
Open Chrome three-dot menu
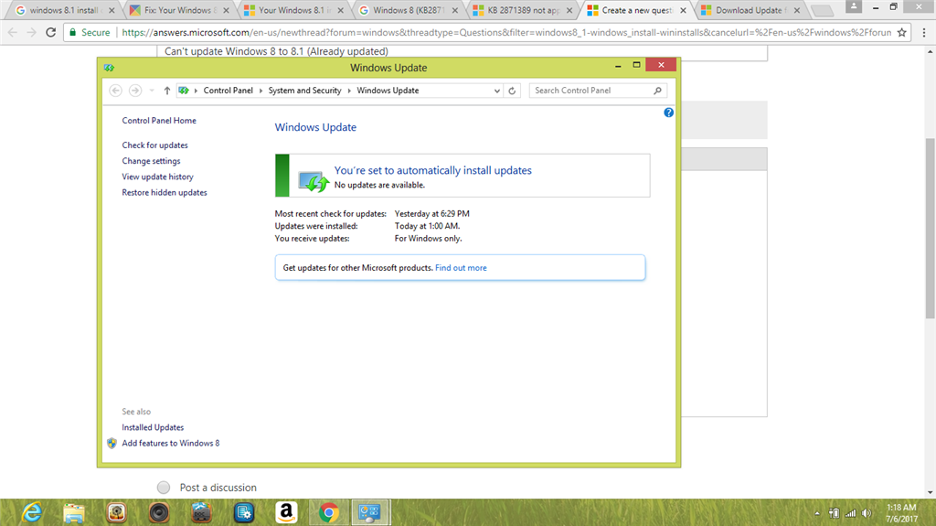(x=923, y=32)
